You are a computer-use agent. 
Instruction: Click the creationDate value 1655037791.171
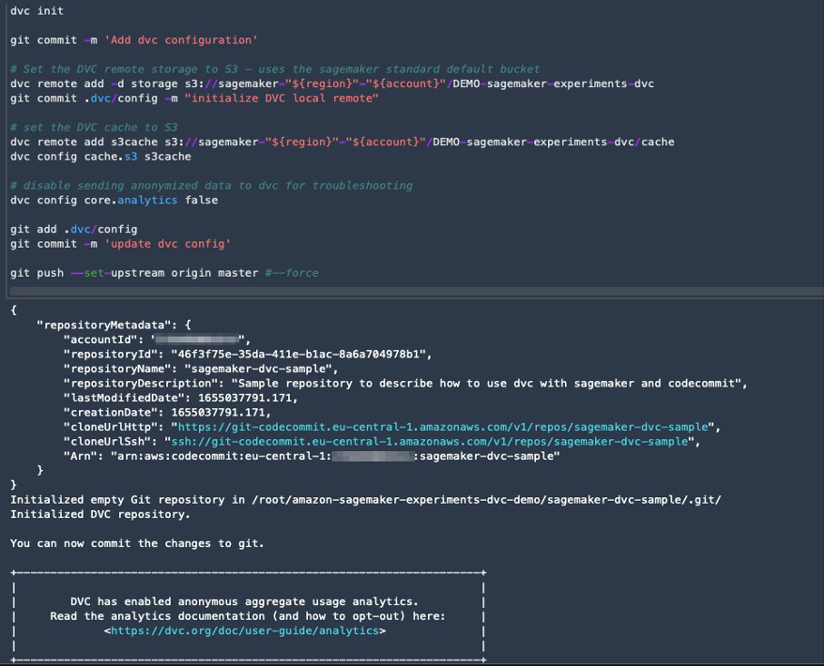click(x=218, y=412)
